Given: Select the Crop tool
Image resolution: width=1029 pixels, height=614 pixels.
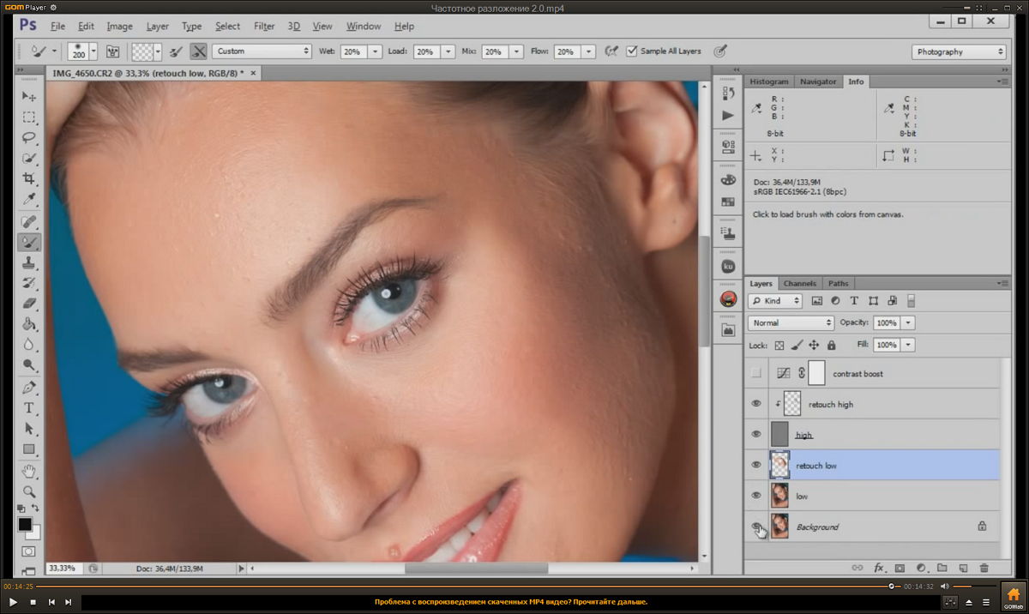Looking at the screenshot, I should point(29,179).
